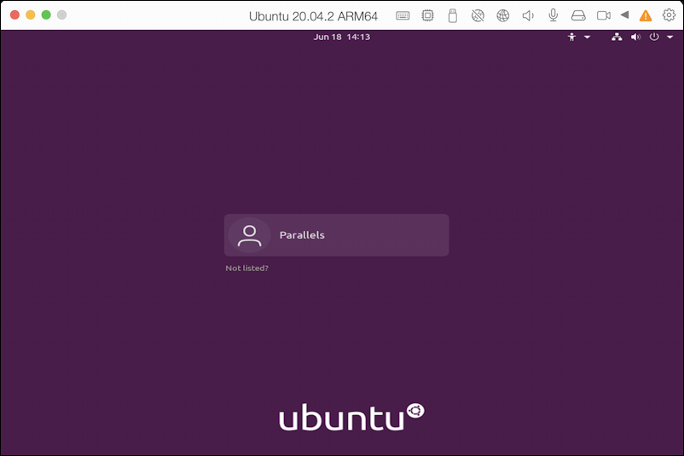684x456 pixels.
Task: Select the Parallels user account
Action: coord(336,235)
